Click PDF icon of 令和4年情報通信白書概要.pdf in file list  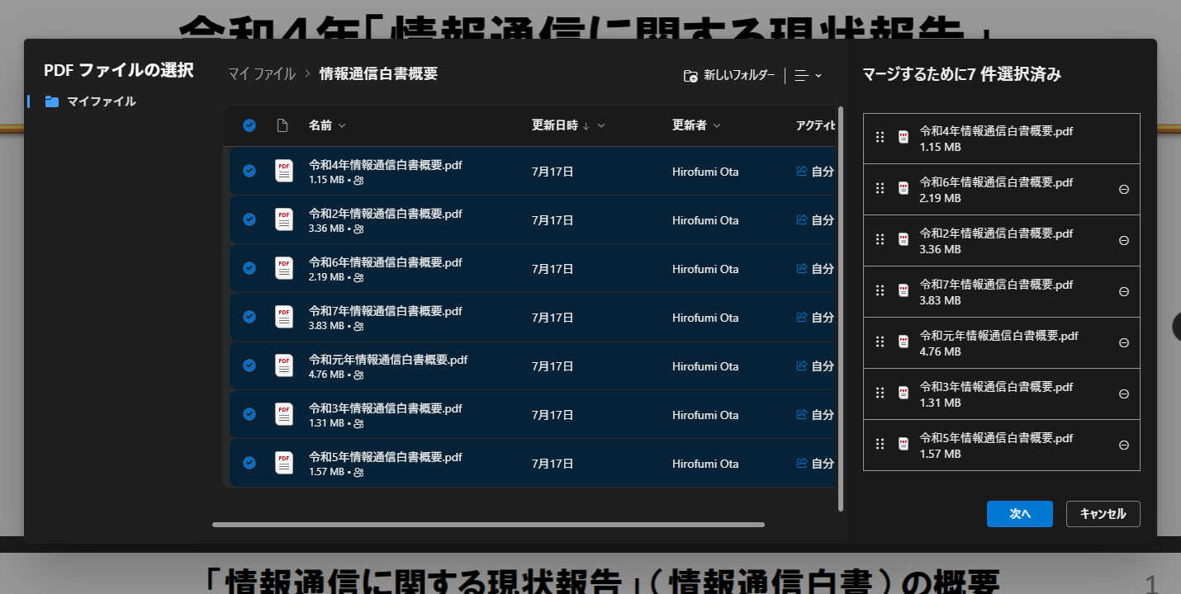(x=284, y=171)
